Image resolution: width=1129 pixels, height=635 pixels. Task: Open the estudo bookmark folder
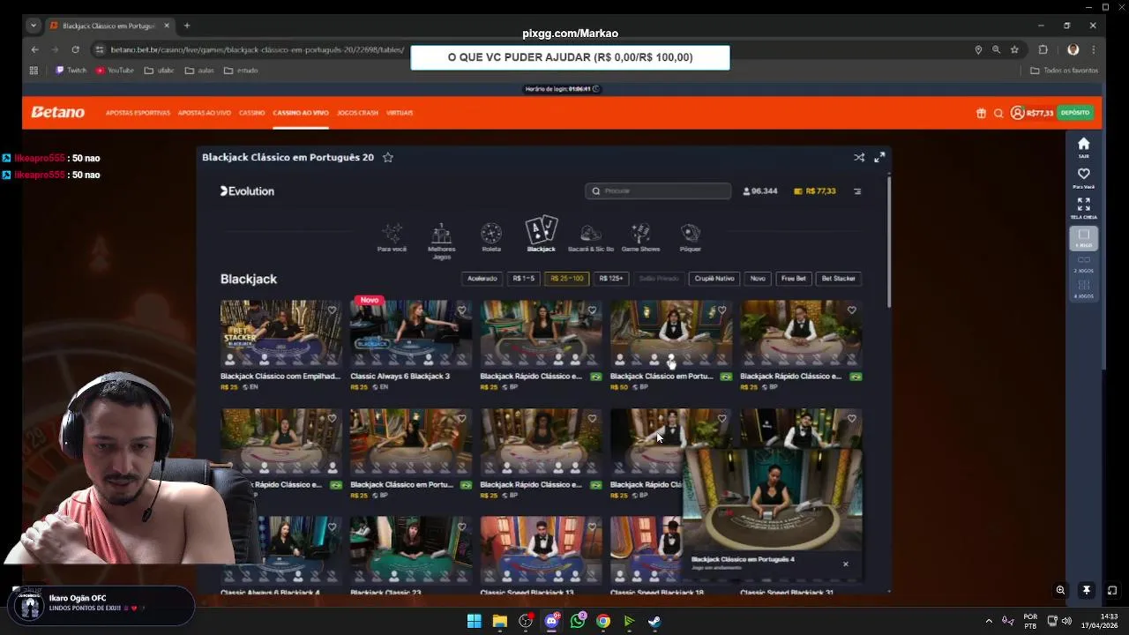[x=241, y=71]
